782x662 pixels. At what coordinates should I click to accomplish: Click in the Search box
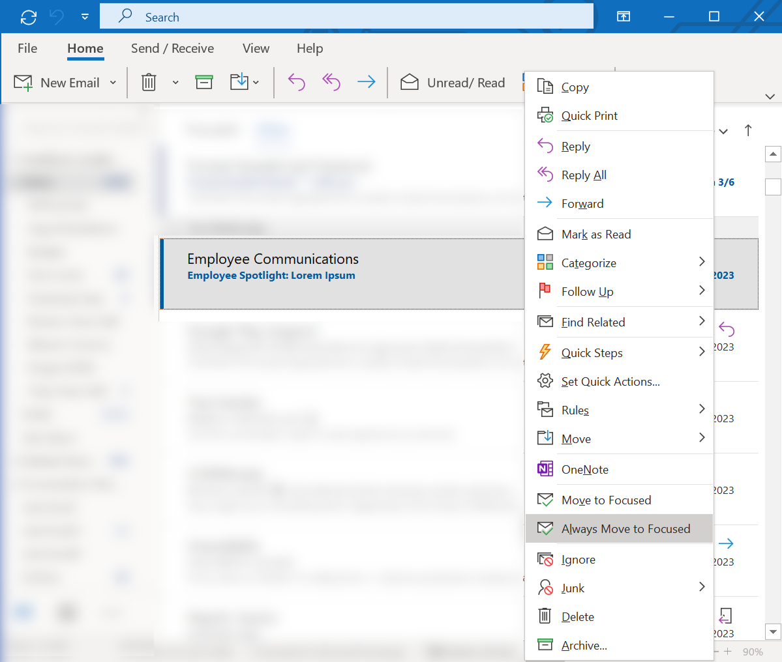(x=346, y=17)
